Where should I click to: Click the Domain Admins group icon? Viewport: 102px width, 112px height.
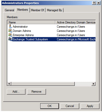(10, 31)
